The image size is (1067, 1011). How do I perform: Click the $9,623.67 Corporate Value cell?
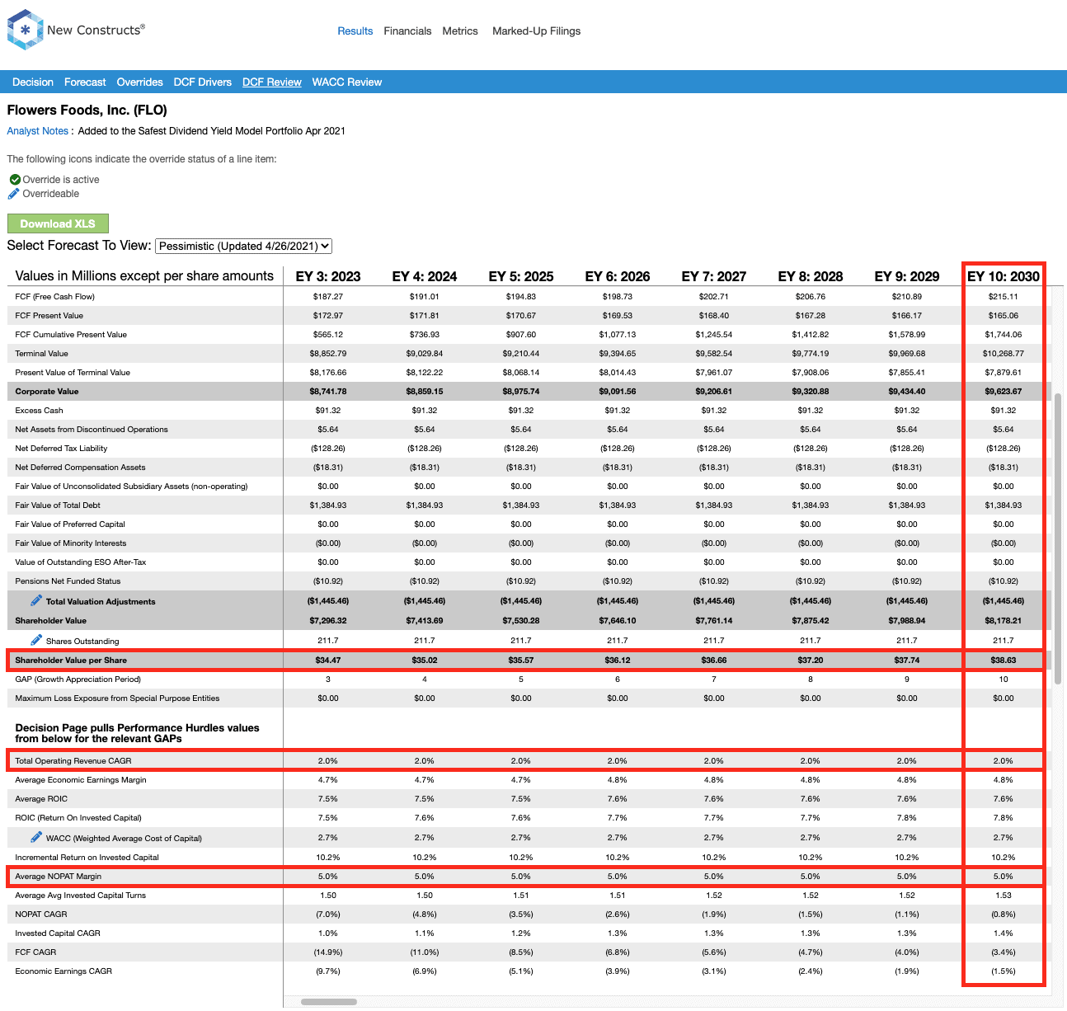[x=1004, y=392]
